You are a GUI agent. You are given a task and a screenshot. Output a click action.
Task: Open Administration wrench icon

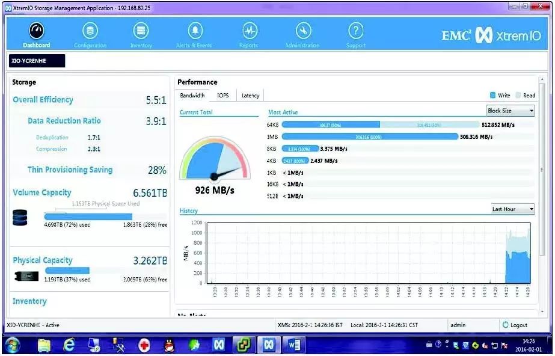tap(303, 31)
